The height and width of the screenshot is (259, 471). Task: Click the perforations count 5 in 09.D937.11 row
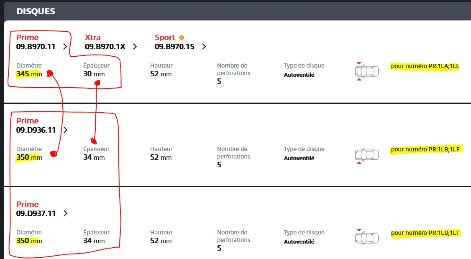[219, 248]
